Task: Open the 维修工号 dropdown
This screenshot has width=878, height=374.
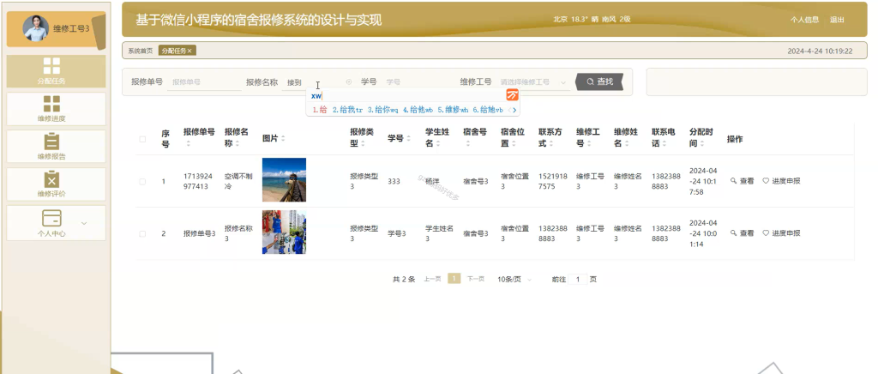Action: [534, 81]
